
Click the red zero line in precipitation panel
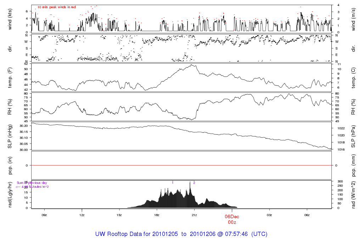pyautogui.click(x=182, y=165)
